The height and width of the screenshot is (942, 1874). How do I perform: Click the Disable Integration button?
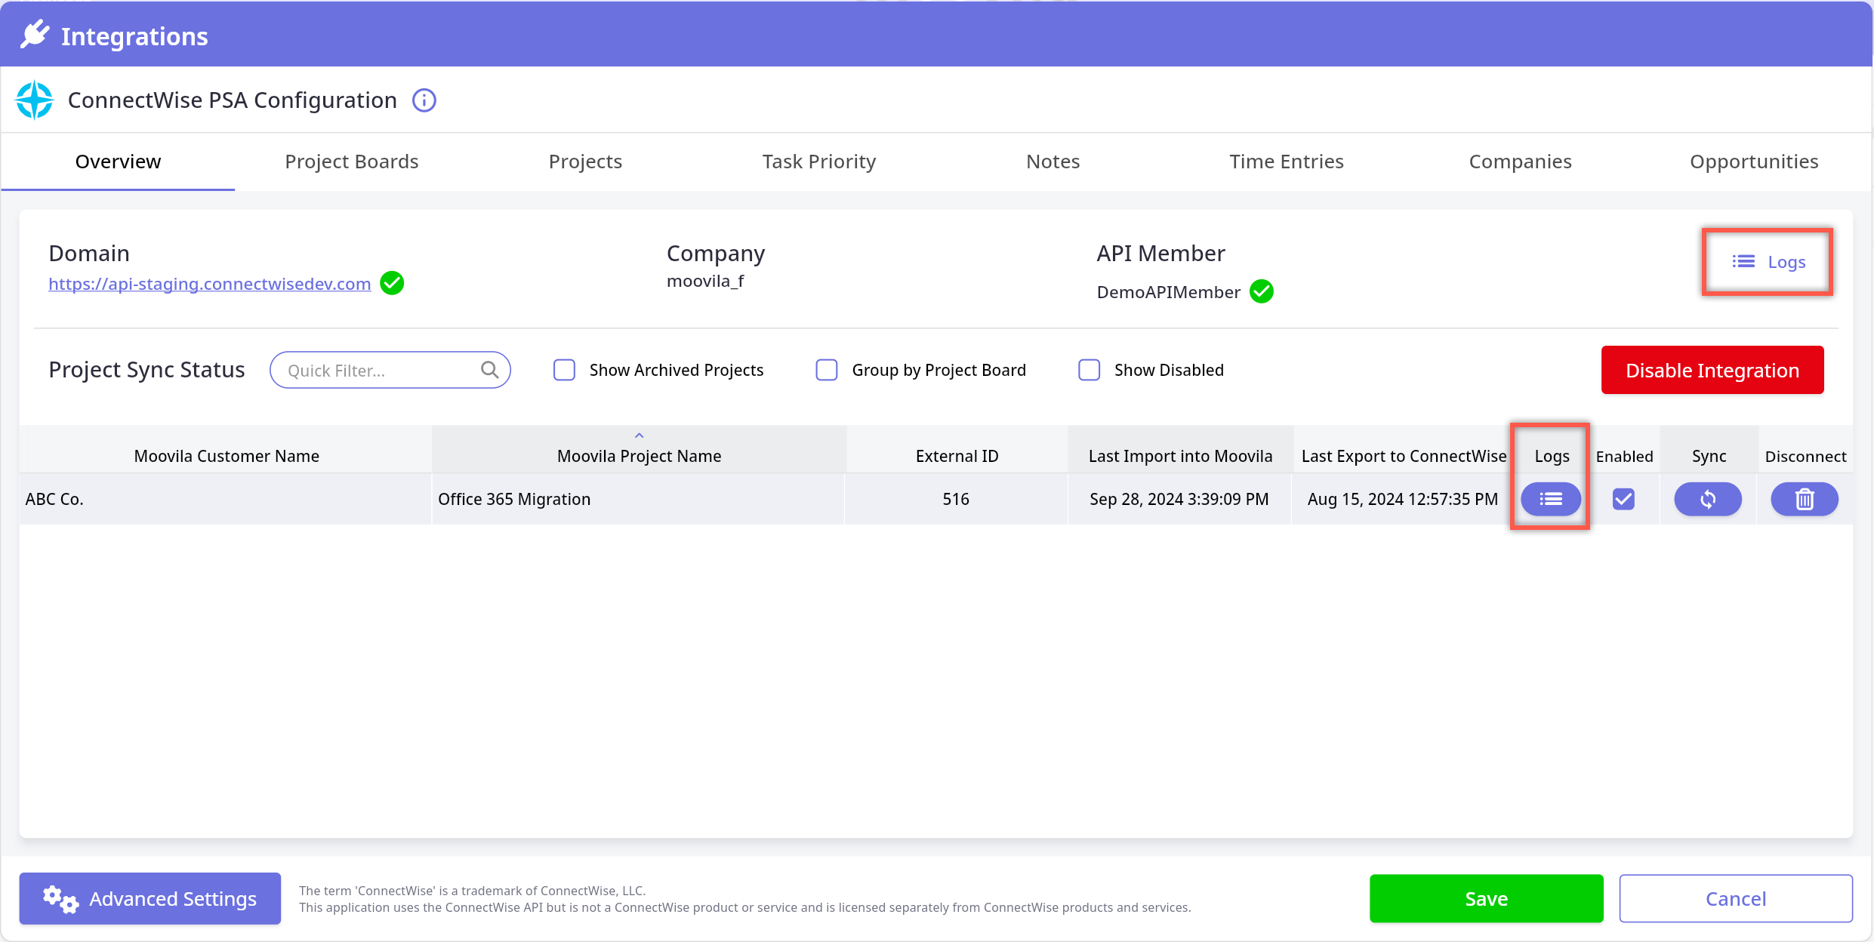1712,370
